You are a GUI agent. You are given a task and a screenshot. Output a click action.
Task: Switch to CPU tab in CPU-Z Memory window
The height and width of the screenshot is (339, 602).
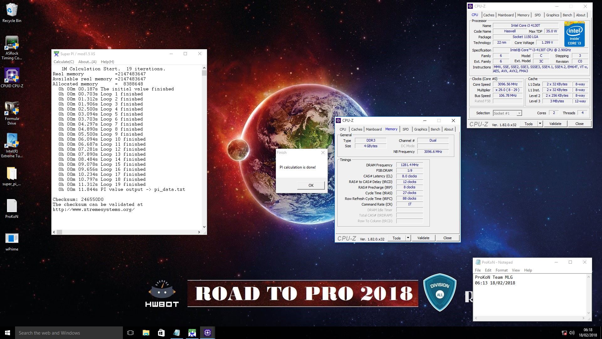point(343,129)
